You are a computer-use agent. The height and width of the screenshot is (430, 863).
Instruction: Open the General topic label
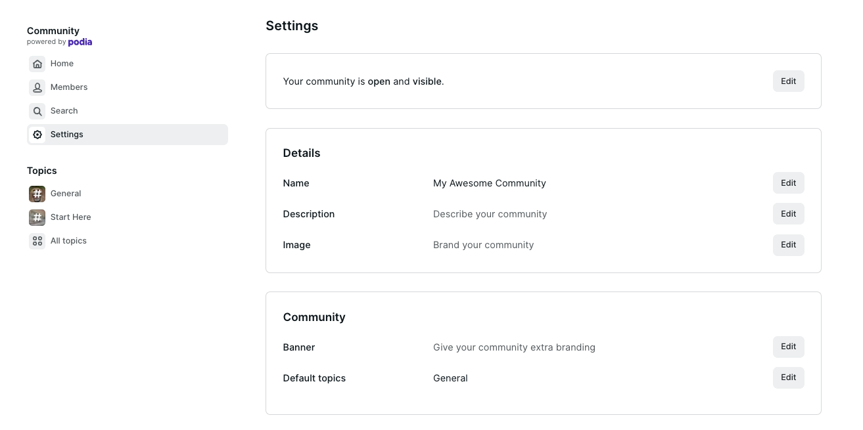tap(66, 194)
